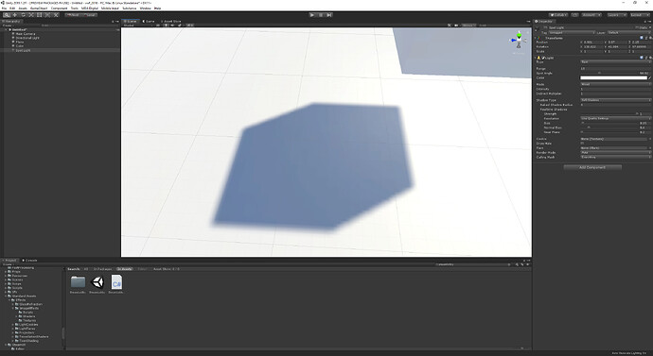
Task: Click the Step frame button
Action: point(329,15)
